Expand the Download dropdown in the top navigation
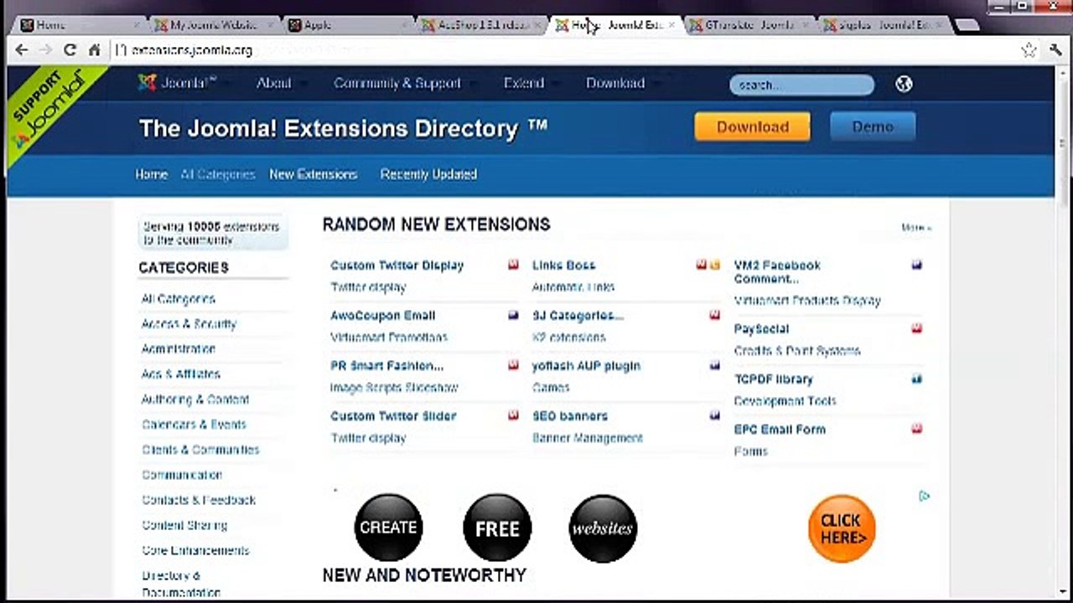Viewport: 1073px width, 603px height. [x=623, y=83]
